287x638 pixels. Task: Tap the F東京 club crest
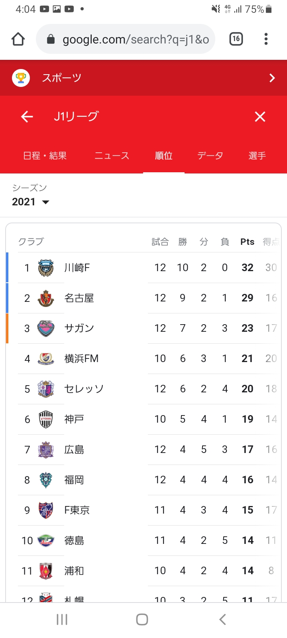coord(46,510)
